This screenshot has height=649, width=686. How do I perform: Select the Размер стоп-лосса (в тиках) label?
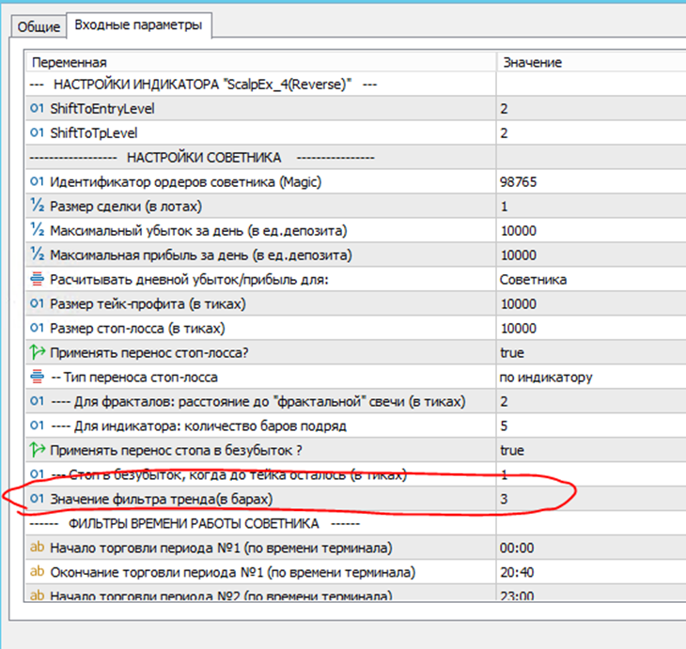[x=137, y=329]
